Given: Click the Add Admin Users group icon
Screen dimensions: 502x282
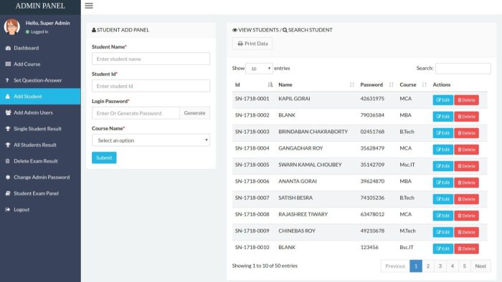Looking at the screenshot, I should click(x=8, y=112).
